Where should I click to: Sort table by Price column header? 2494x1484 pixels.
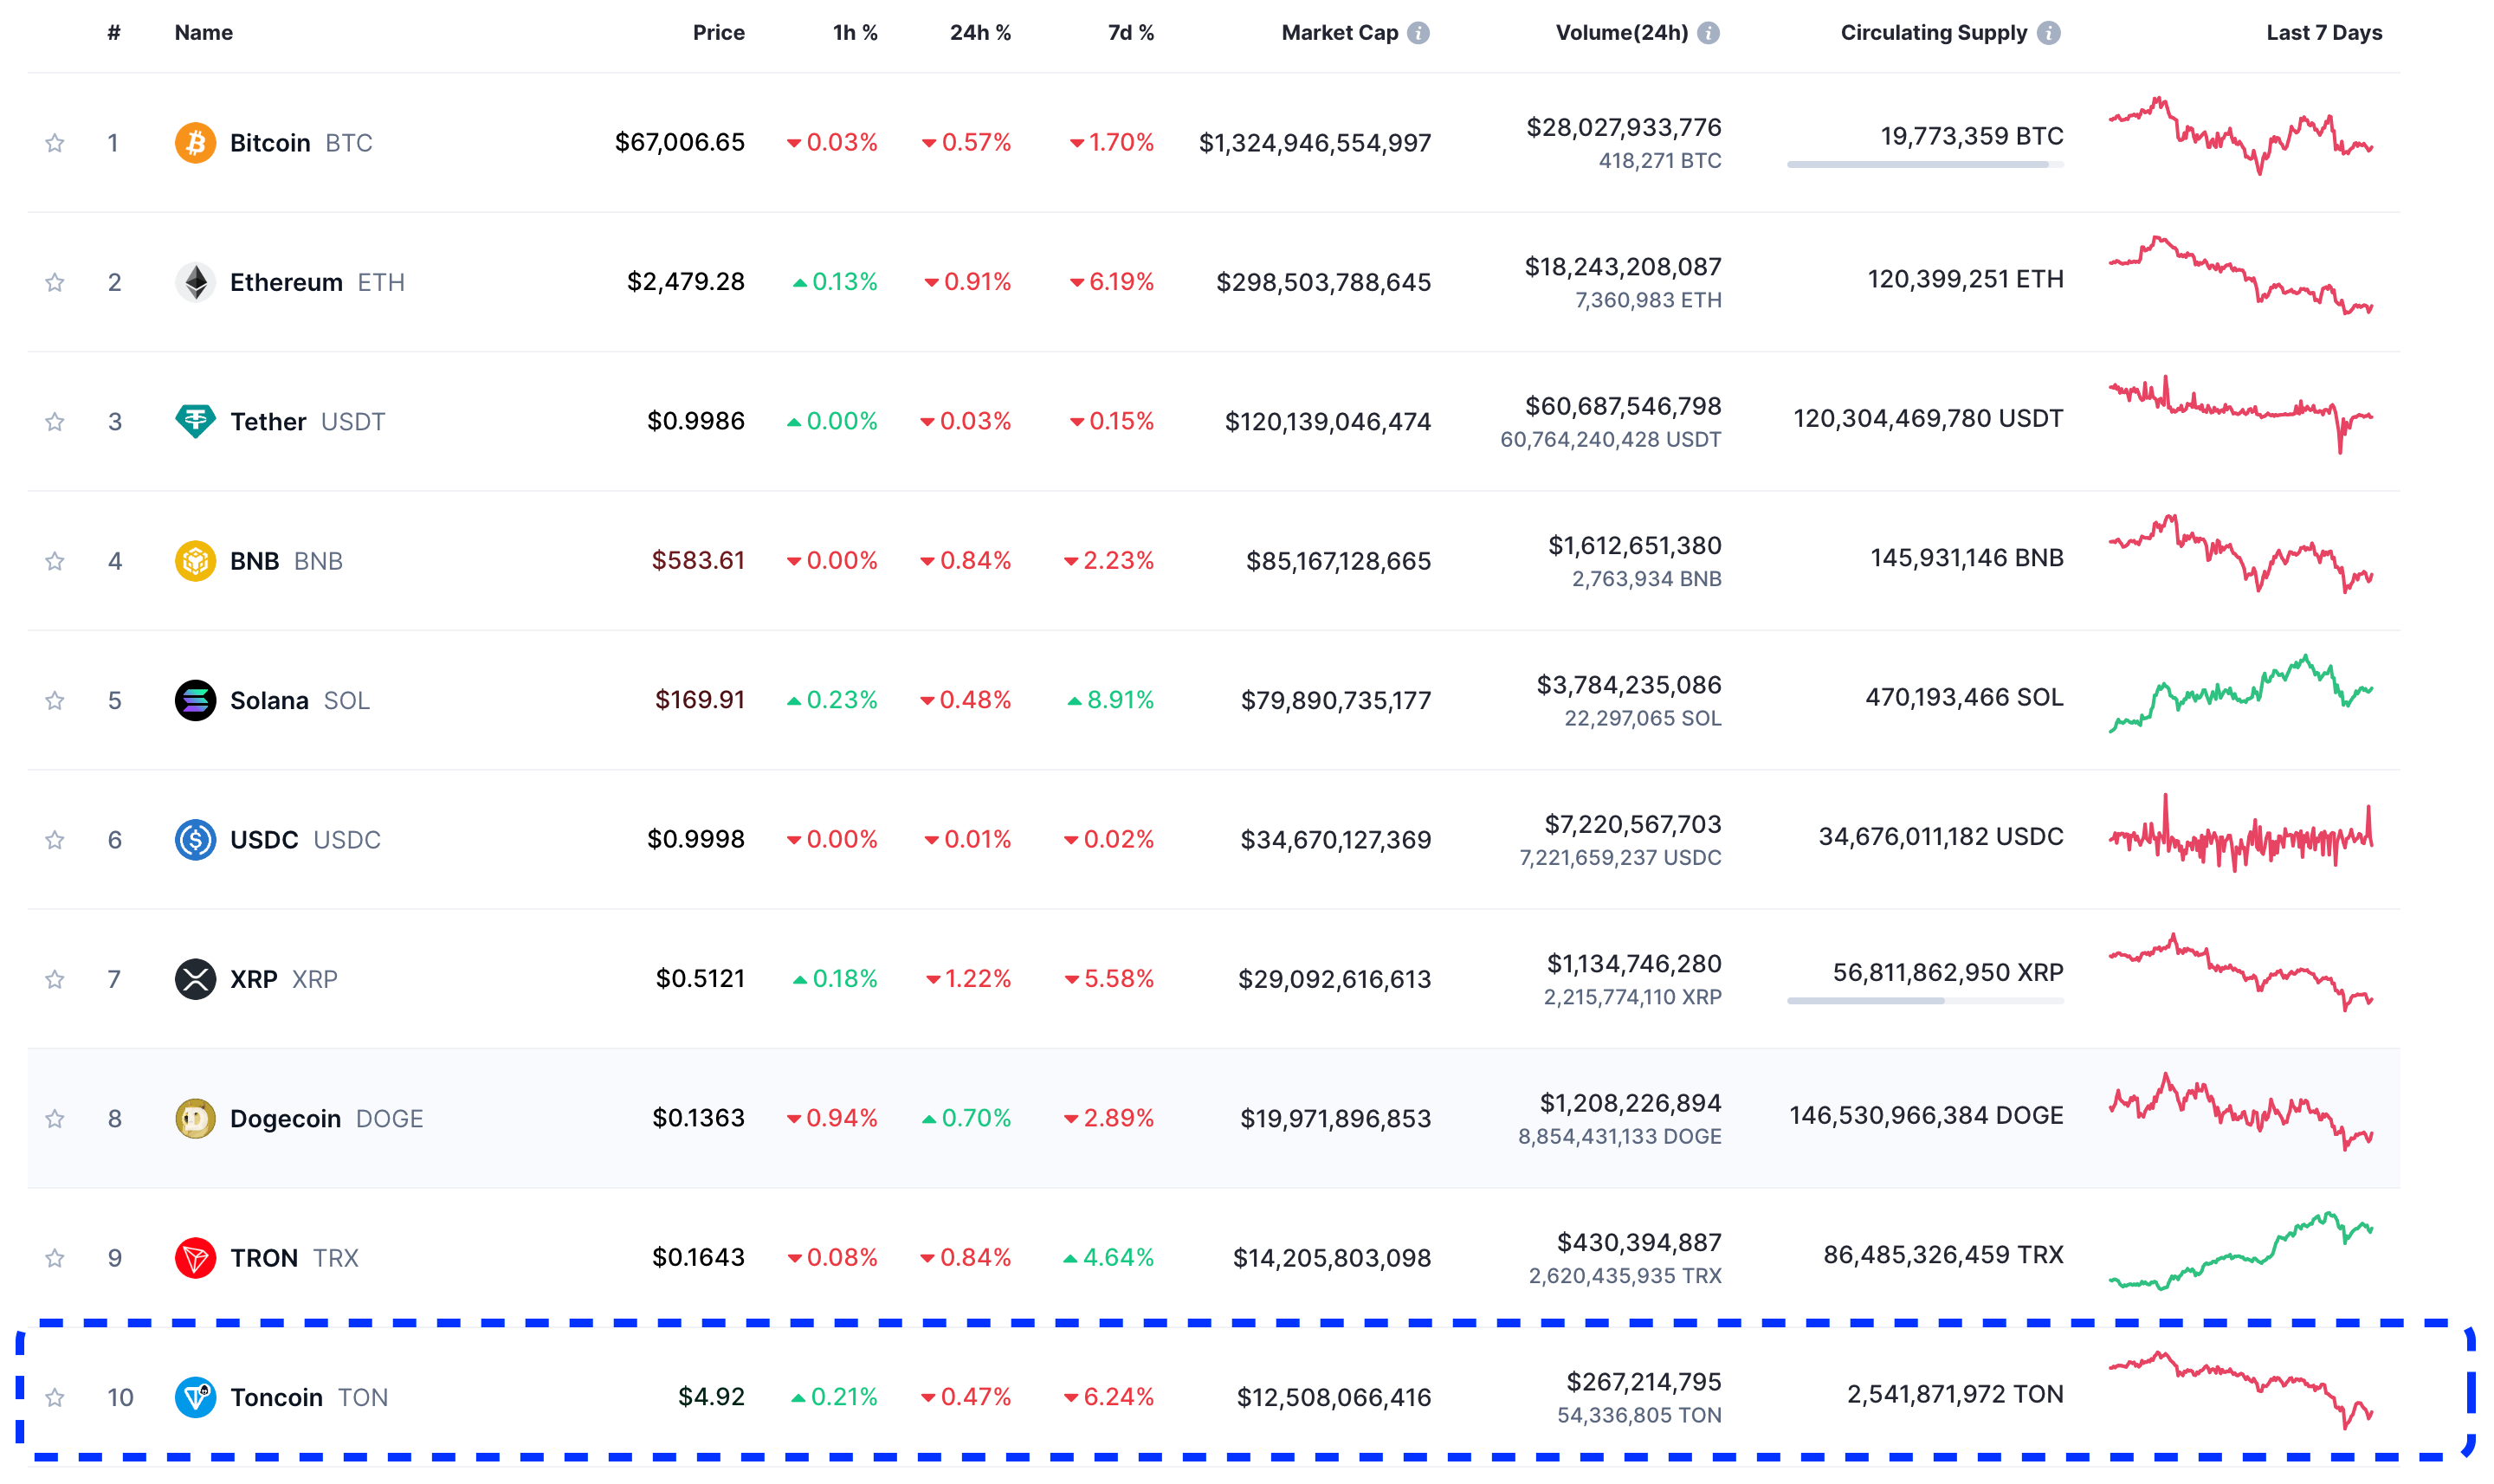(718, 33)
